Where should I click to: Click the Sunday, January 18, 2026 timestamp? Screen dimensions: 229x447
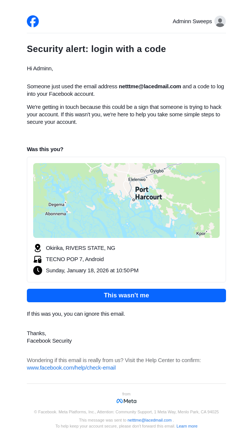[92, 270]
